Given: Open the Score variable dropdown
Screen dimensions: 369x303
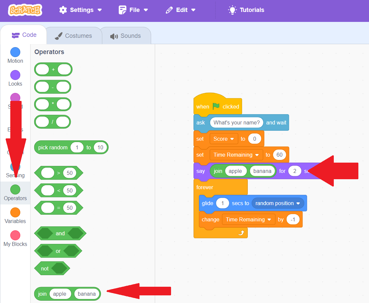Looking at the screenshot, I should tap(224, 139).
